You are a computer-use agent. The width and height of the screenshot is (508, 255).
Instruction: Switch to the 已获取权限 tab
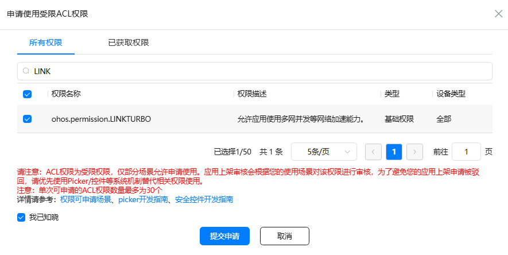[x=129, y=42]
